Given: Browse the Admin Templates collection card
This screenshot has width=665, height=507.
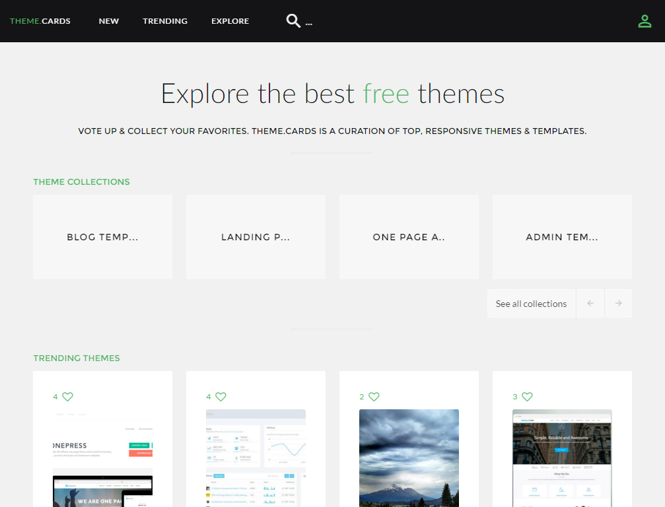Looking at the screenshot, I should tap(562, 237).
